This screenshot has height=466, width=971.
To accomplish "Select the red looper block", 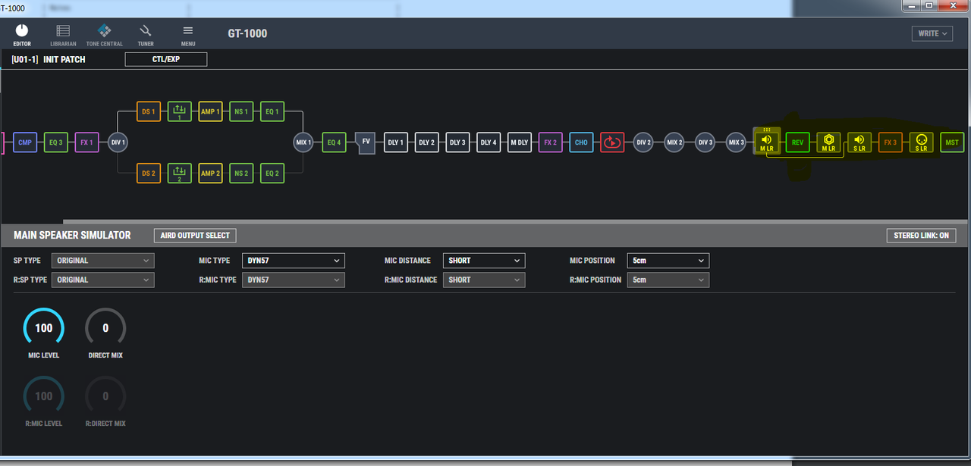I will (x=612, y=142).
